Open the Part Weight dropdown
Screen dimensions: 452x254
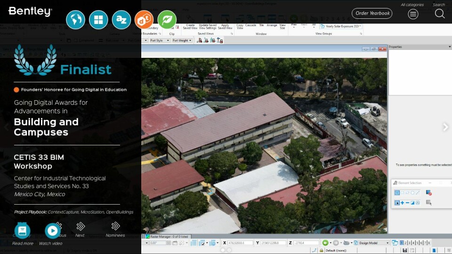182,40
